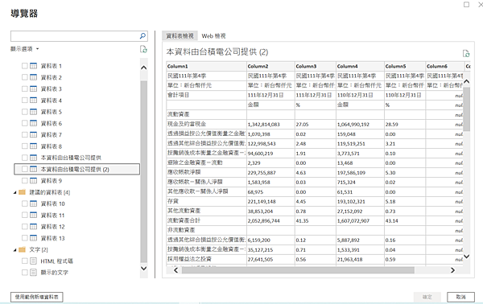Viewport: 483px width, 304px height.
Task: Click the refresh icon beside 顯示選項
Action: [x=143, y=49]
